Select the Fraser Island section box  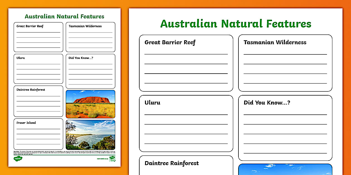tap(38, 134)
